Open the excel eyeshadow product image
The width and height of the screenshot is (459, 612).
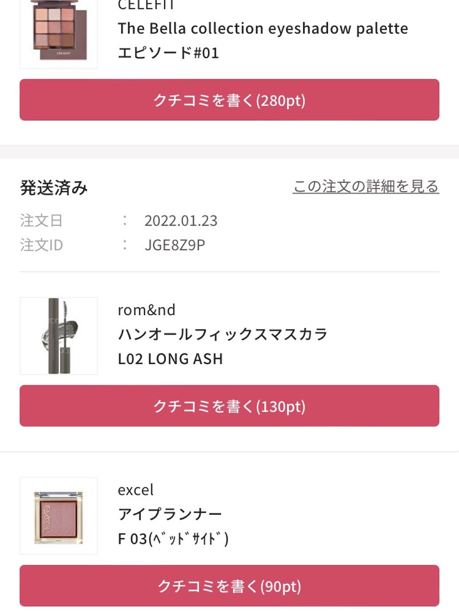(x=59, y=516)
